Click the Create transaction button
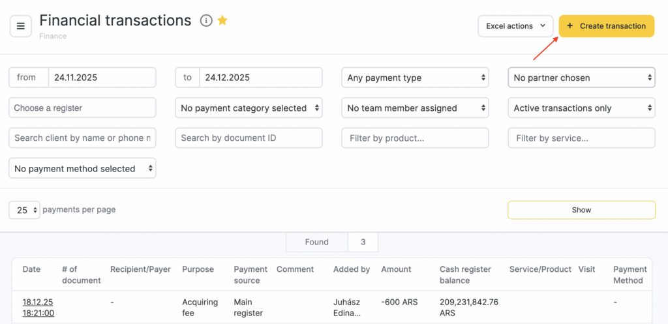 606,26
